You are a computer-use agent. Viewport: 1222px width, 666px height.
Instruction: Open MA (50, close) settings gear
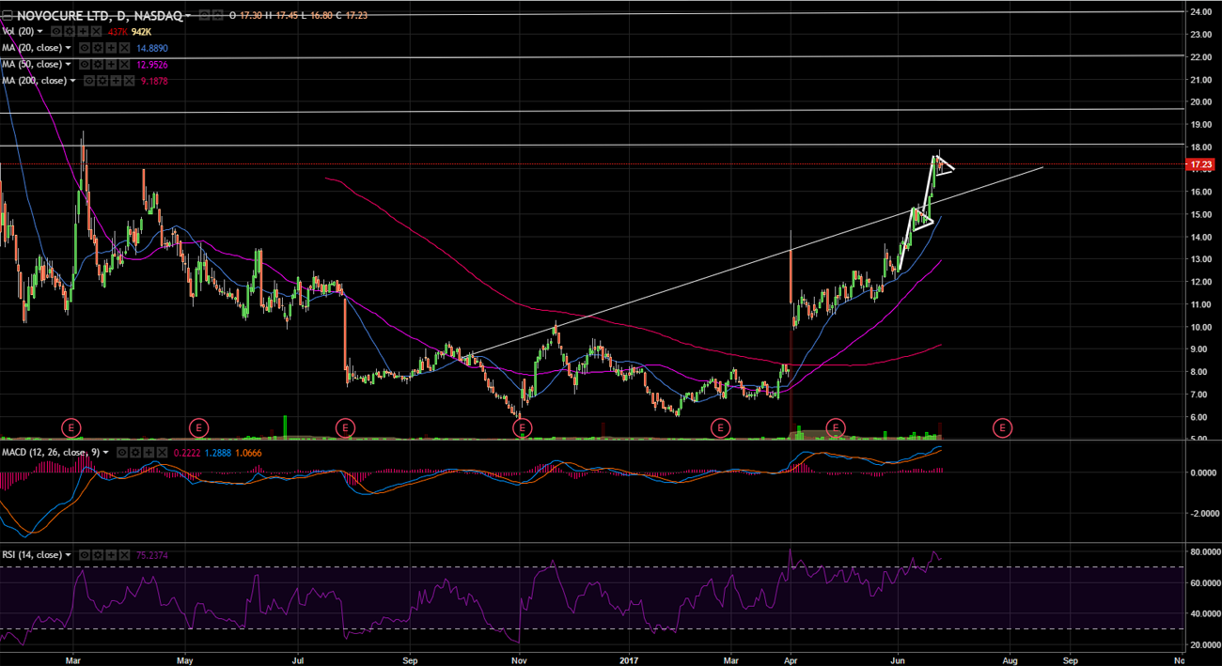pyautogui.click(x=98, y=64)
